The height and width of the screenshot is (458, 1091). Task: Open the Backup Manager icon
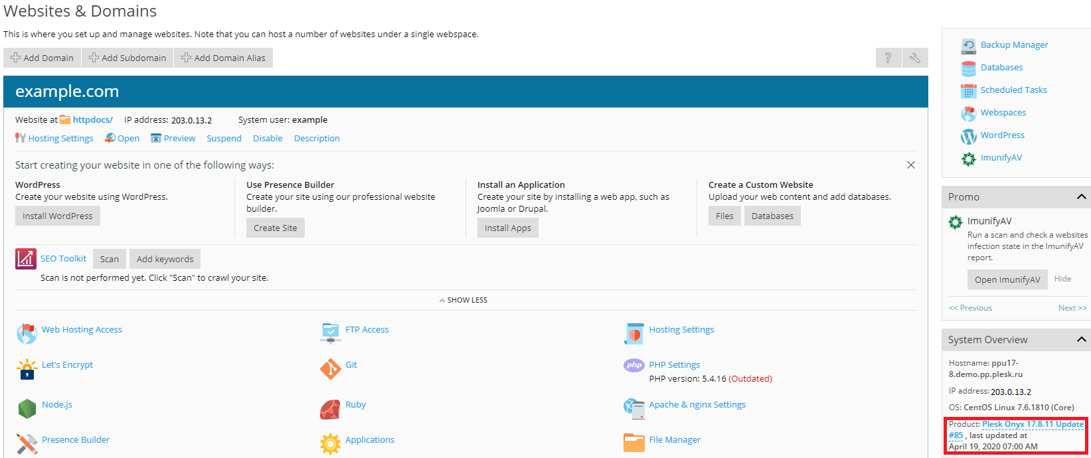pyautogui.click(x=968, y=46)
